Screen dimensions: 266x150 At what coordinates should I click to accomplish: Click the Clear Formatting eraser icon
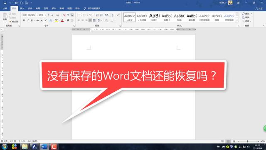click(64, 15)
